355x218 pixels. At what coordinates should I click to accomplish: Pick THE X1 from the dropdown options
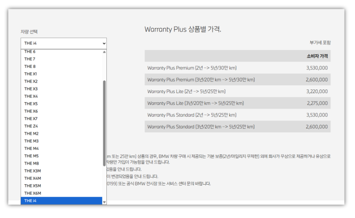pos(31,74)
